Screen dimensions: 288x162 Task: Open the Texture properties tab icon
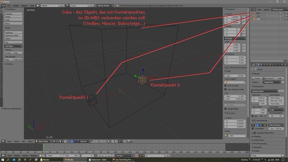285,65
